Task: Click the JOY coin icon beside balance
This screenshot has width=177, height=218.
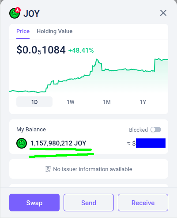Action: pyautogui.click(x=22, y=143)
